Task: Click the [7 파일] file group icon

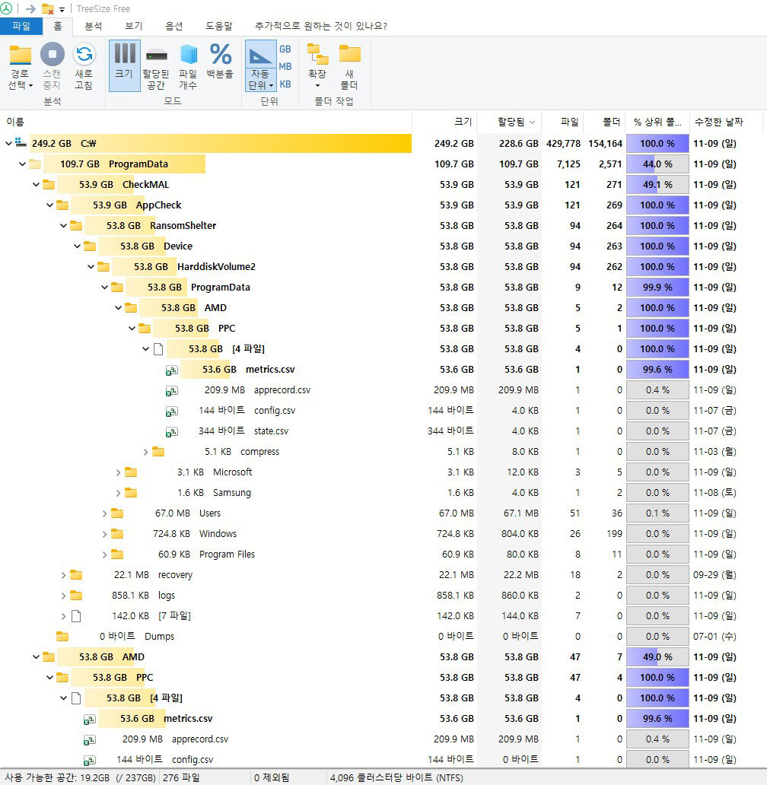Action: (x=76, y=616)
